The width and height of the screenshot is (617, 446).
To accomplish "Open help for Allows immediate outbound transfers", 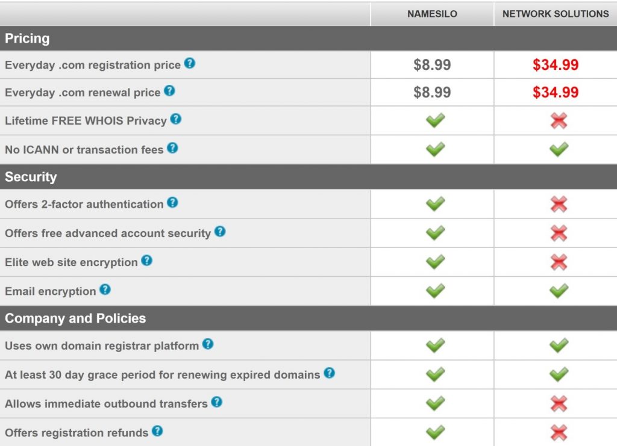I will pyautogui.click(x=216, y=402).
